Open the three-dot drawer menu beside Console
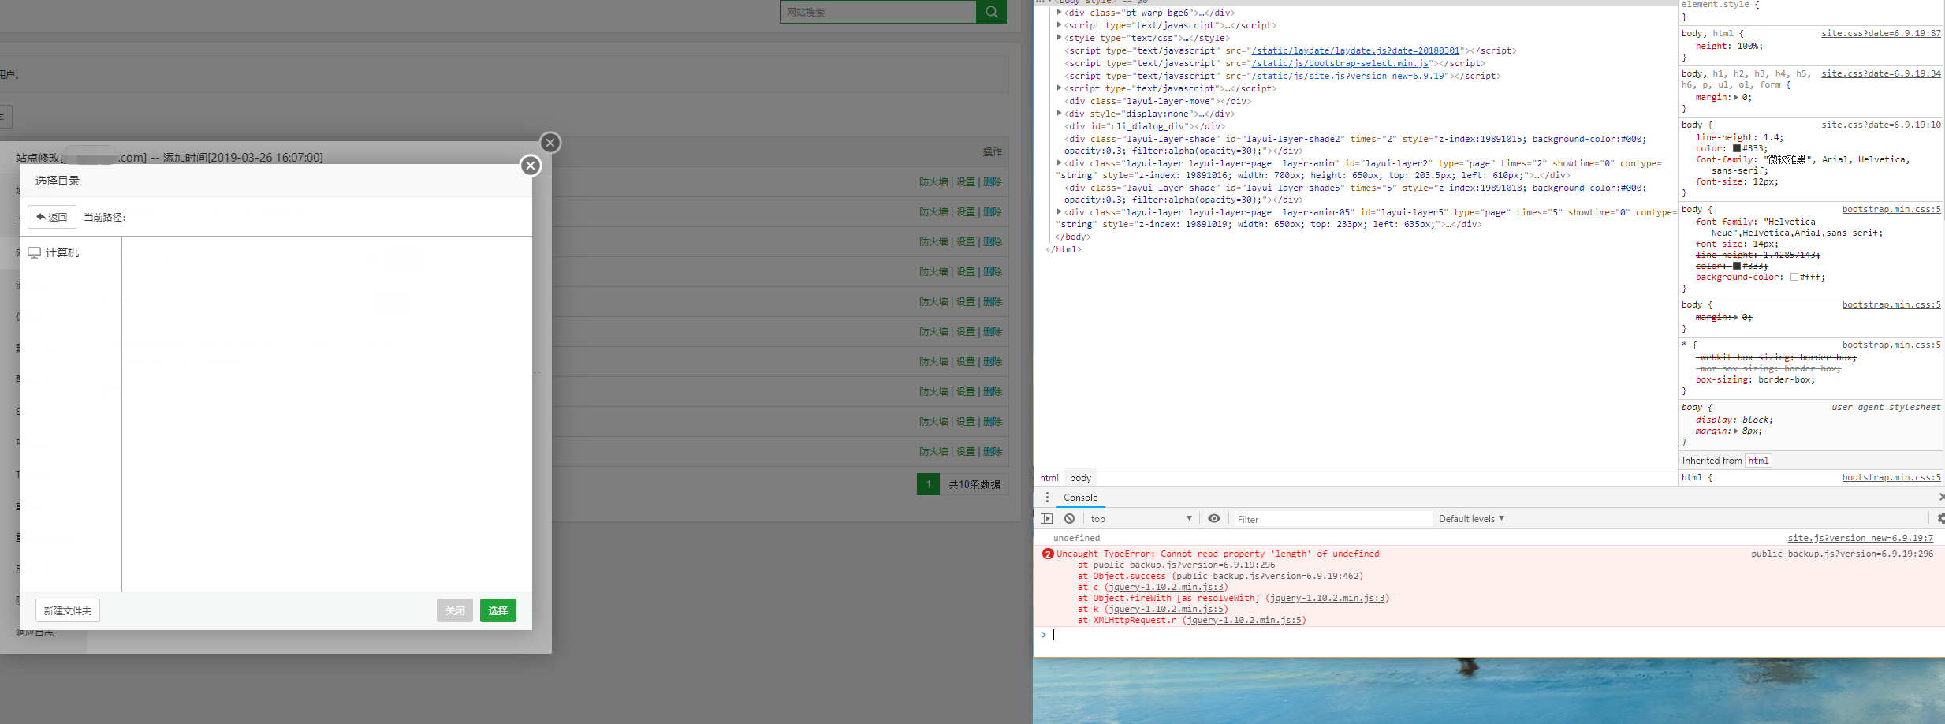 coord(1047,497)
